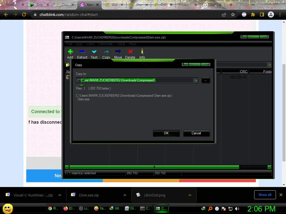Click the CRC column header

pos(235,72)
